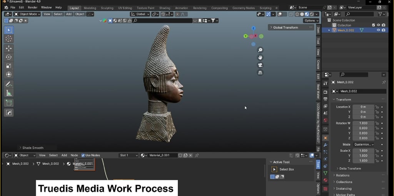The width and height of the screenshot is (394, 196).
Task: Switch to the Geometry Nodes workspace tab
Action: [x=244, y=8]
